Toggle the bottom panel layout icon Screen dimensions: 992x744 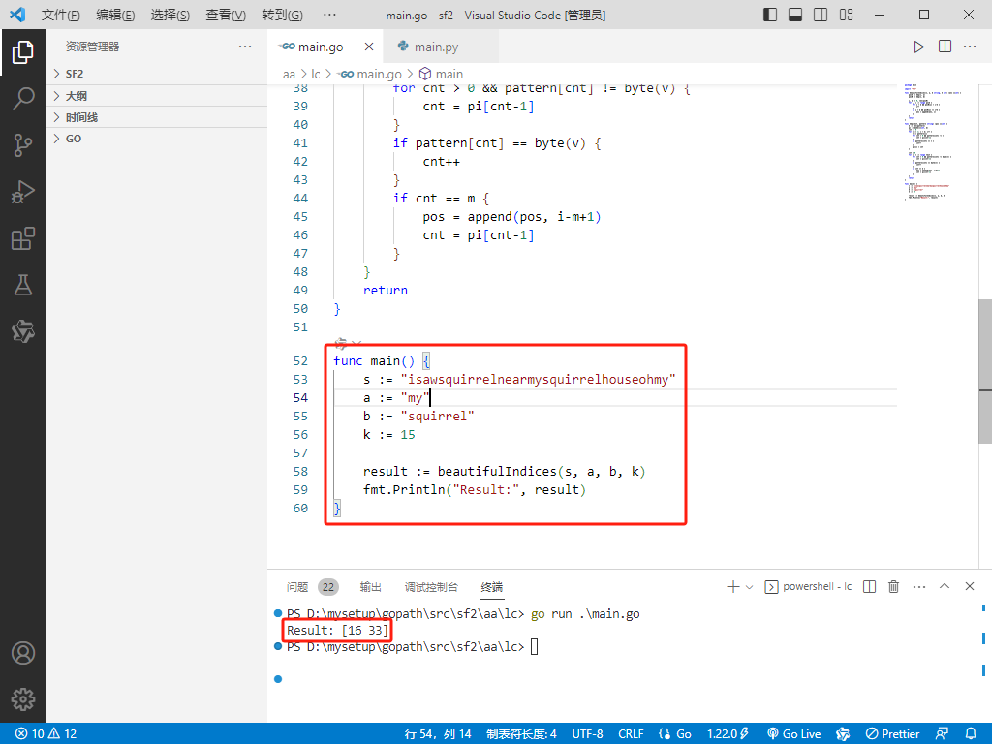[x=795, y=15]
